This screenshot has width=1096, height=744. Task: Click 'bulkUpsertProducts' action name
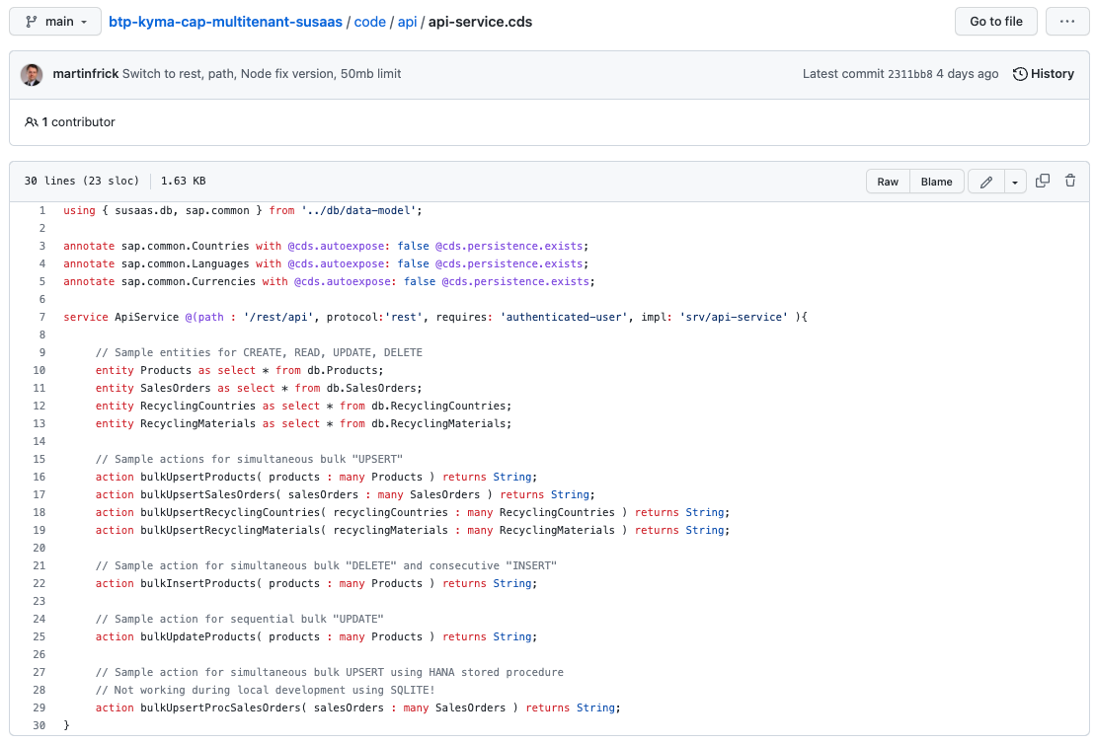point(197,478)
